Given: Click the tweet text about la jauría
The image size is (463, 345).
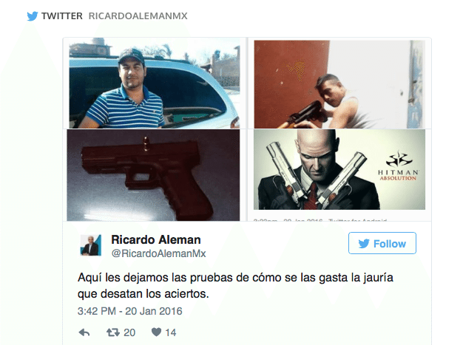Looking at the screenshot, I should (x=235, y=285).
